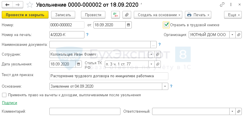Screen dimensions: 247x117
Task: Click the Провести и закрыть button
Action: click(25, 15)
